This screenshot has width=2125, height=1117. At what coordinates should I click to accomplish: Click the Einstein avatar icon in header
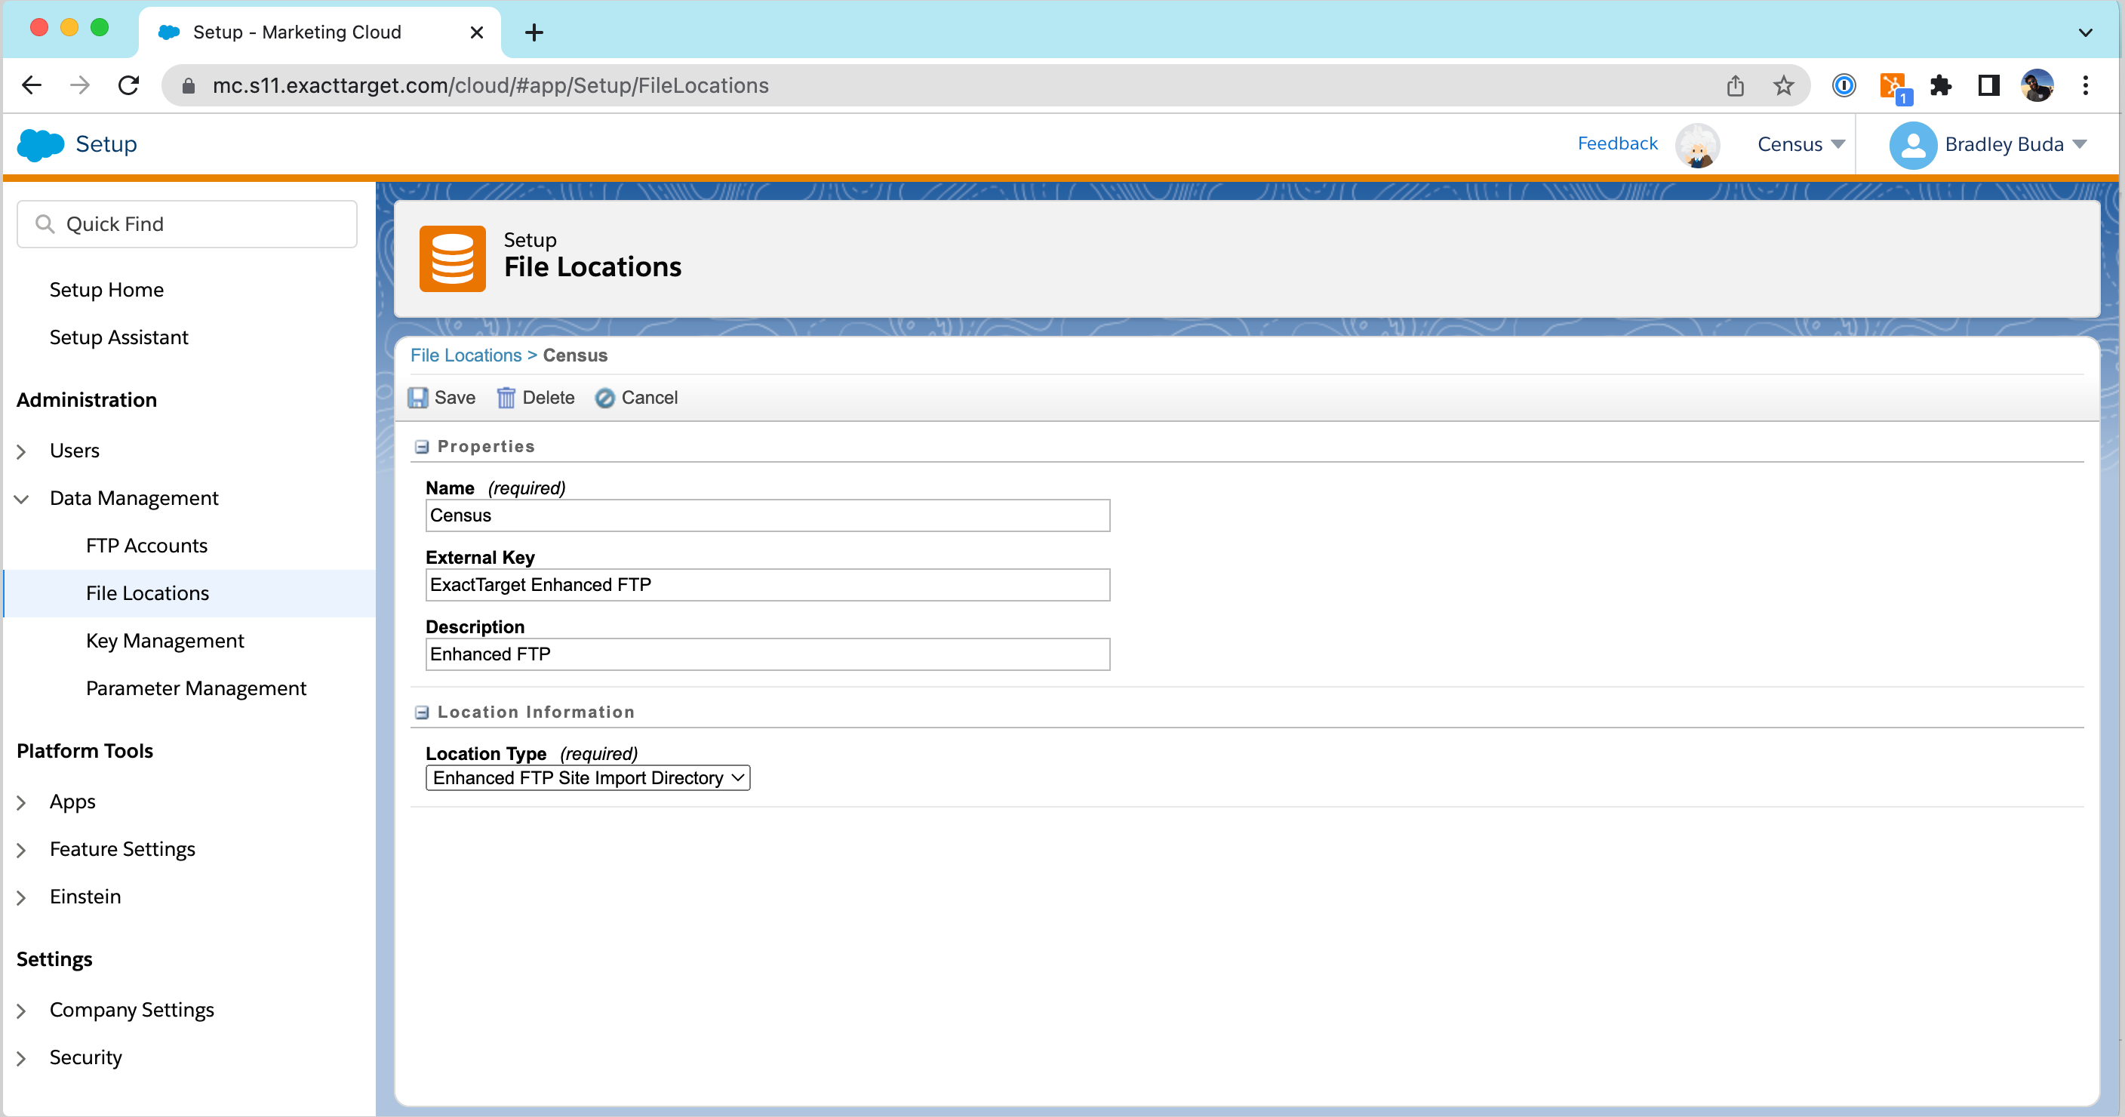point(1697,145)
